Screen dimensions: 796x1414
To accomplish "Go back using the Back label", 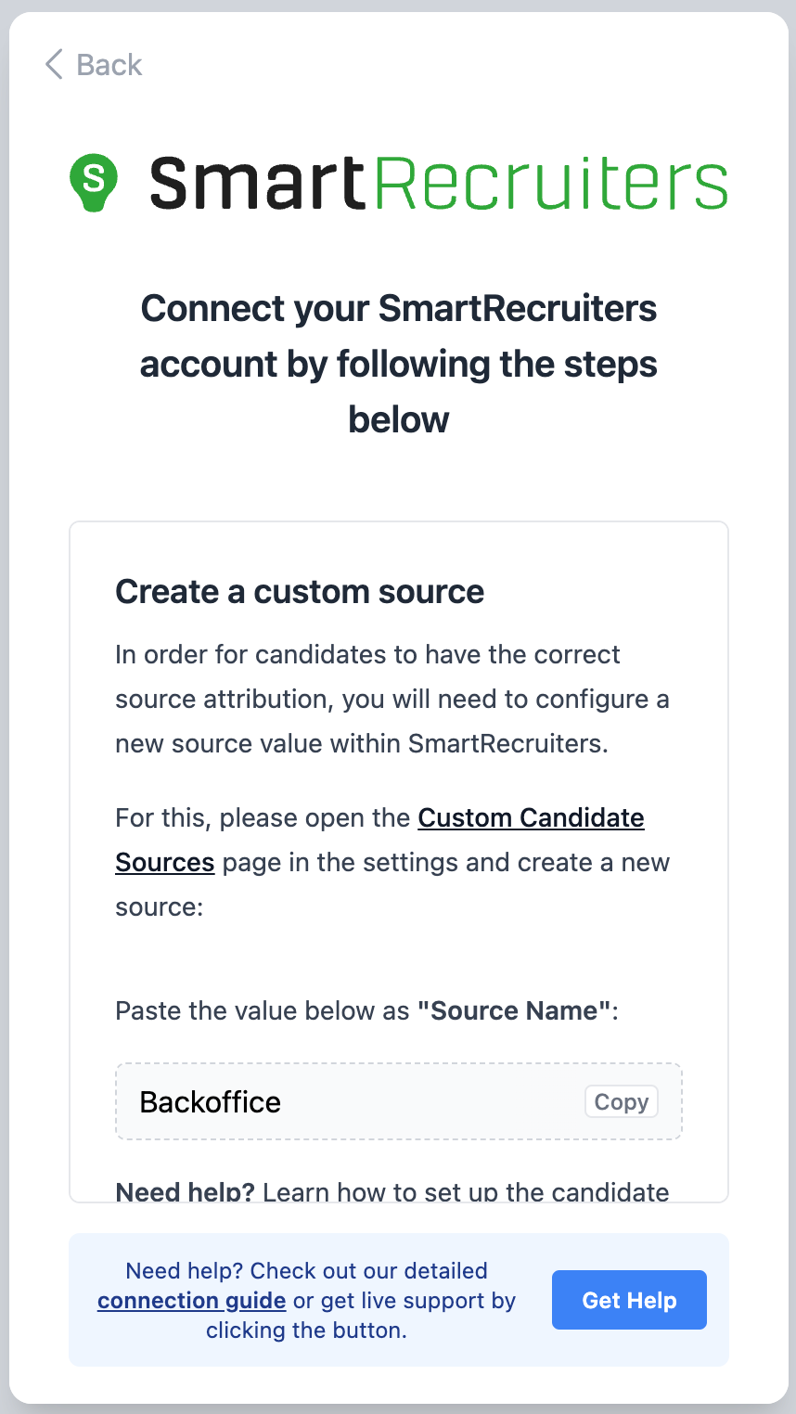I will click(x=109, y=65).
